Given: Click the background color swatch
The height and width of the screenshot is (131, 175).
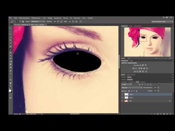Looking at the screenshot, I should point(11,92).
